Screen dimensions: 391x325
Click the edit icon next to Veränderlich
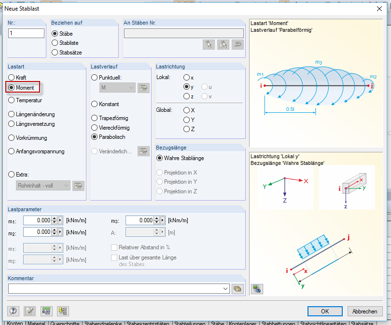click(143, 151)
